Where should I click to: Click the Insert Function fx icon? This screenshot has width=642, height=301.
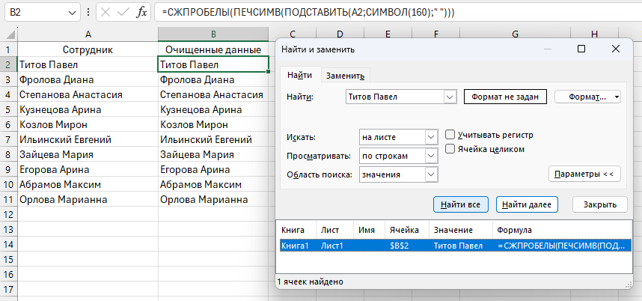(141, 13)
